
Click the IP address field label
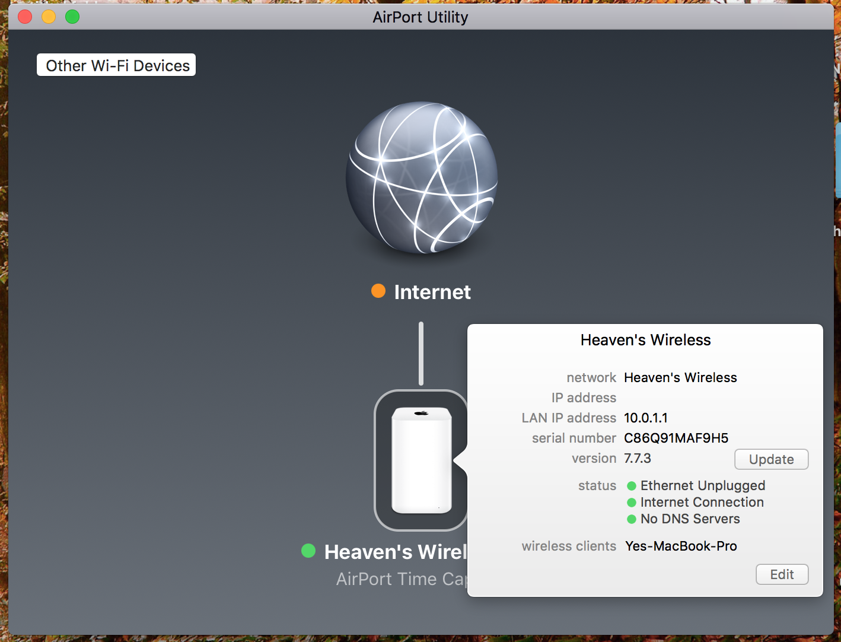584,398
